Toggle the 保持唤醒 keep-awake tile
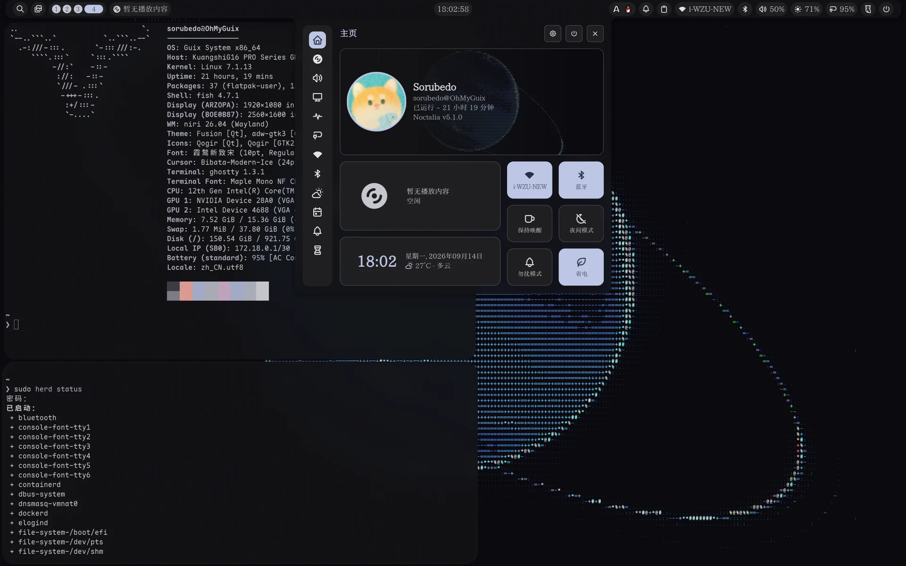The image size is (906, 566). (529, 223)
